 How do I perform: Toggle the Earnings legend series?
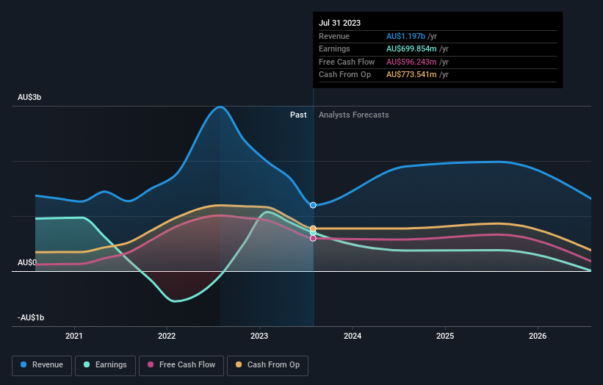point(105,365)
